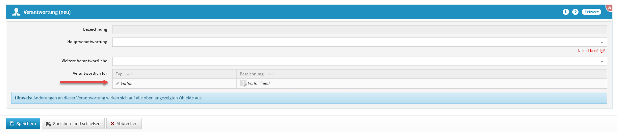Click Speichern und schließen
The image size is (617, 132).
[x=73, y=123]
